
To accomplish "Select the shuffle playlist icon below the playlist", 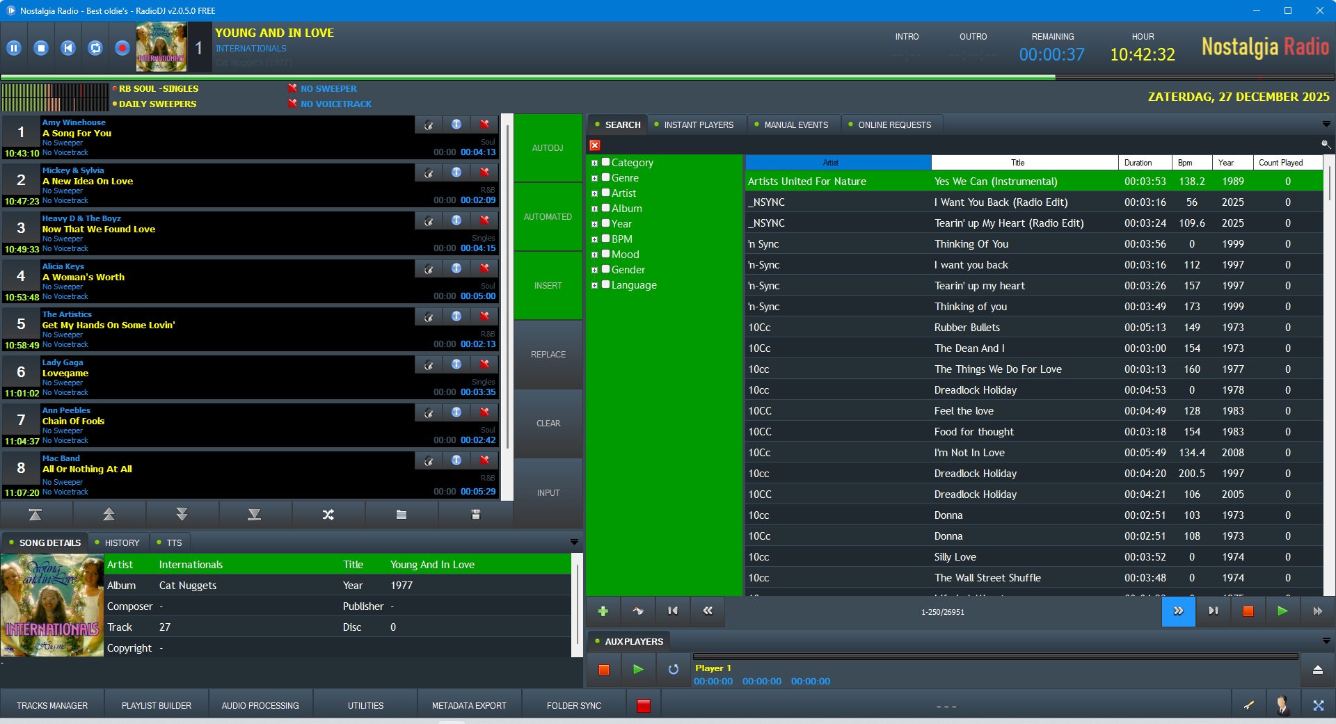I will tap(328, 515).
